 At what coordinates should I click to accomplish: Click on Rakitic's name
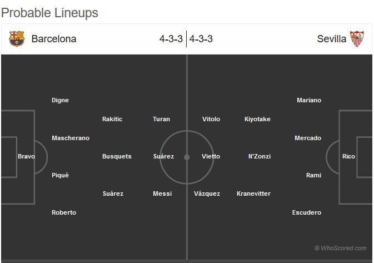112,119
